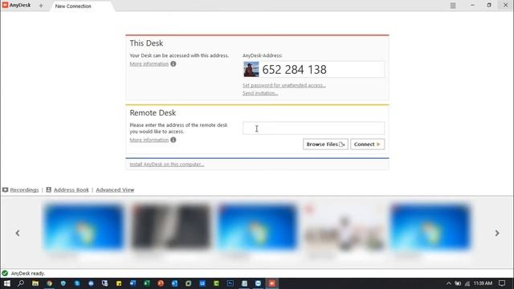Expand hidden system tray icons chevron
The width and height of the screenshot is (514, 289).
[x=449, y=283]
